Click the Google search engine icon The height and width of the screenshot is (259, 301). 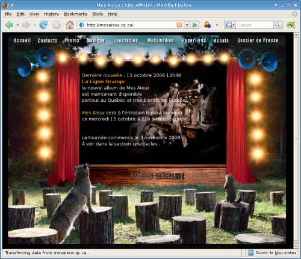[x=228, y=25]
